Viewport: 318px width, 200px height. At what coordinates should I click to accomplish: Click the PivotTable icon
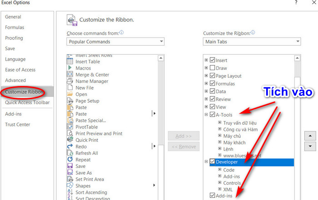click(x=70, y=127)
